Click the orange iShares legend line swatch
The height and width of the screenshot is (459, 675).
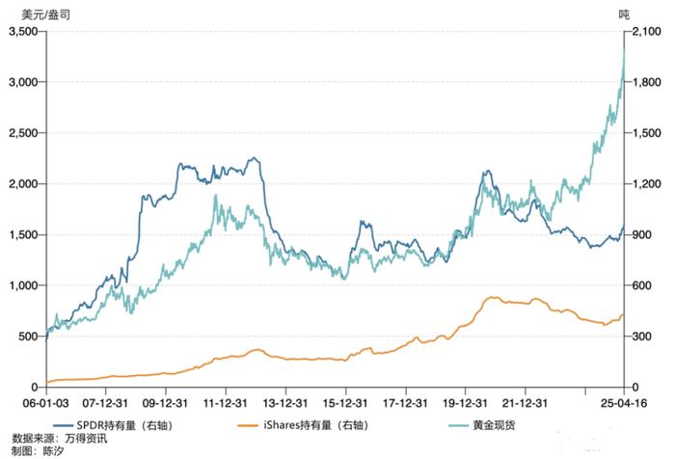point(248,426)
